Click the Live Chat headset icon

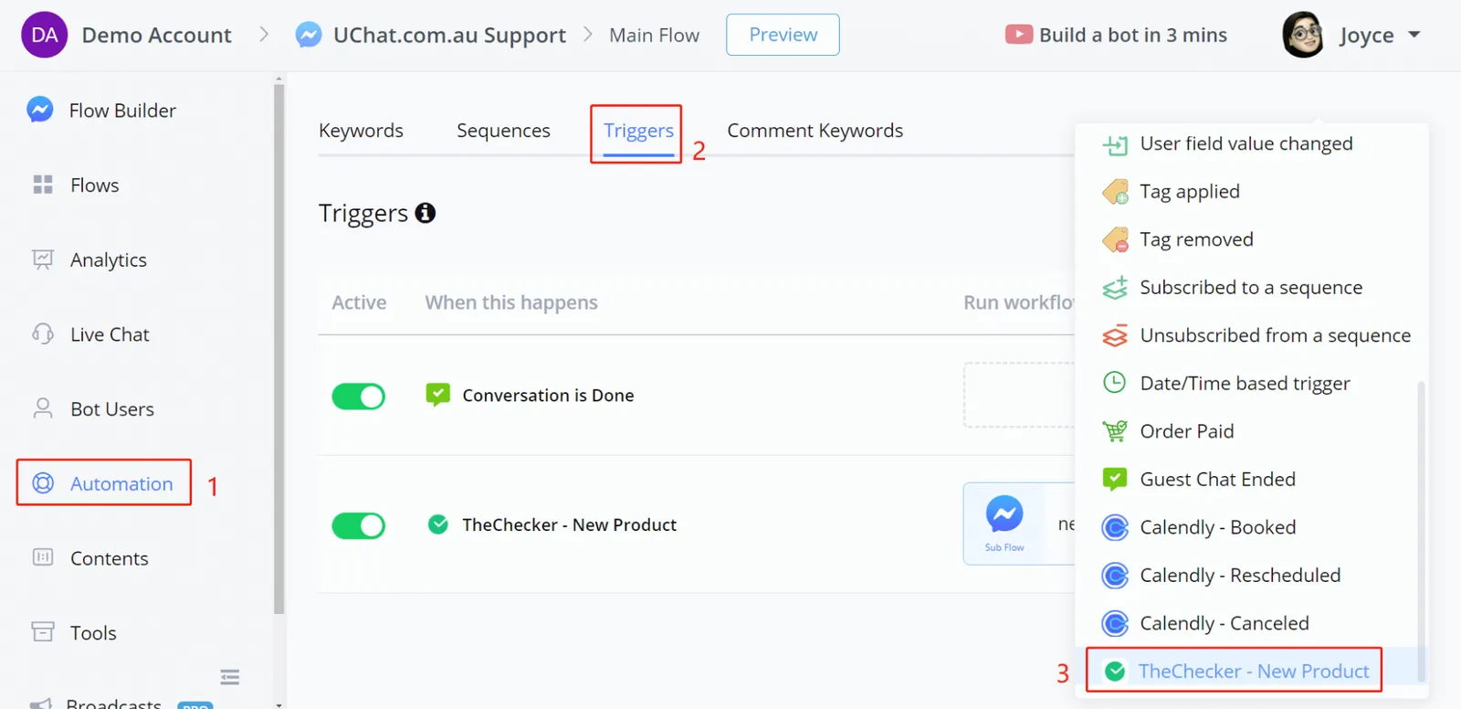click(x=43, y=334)
